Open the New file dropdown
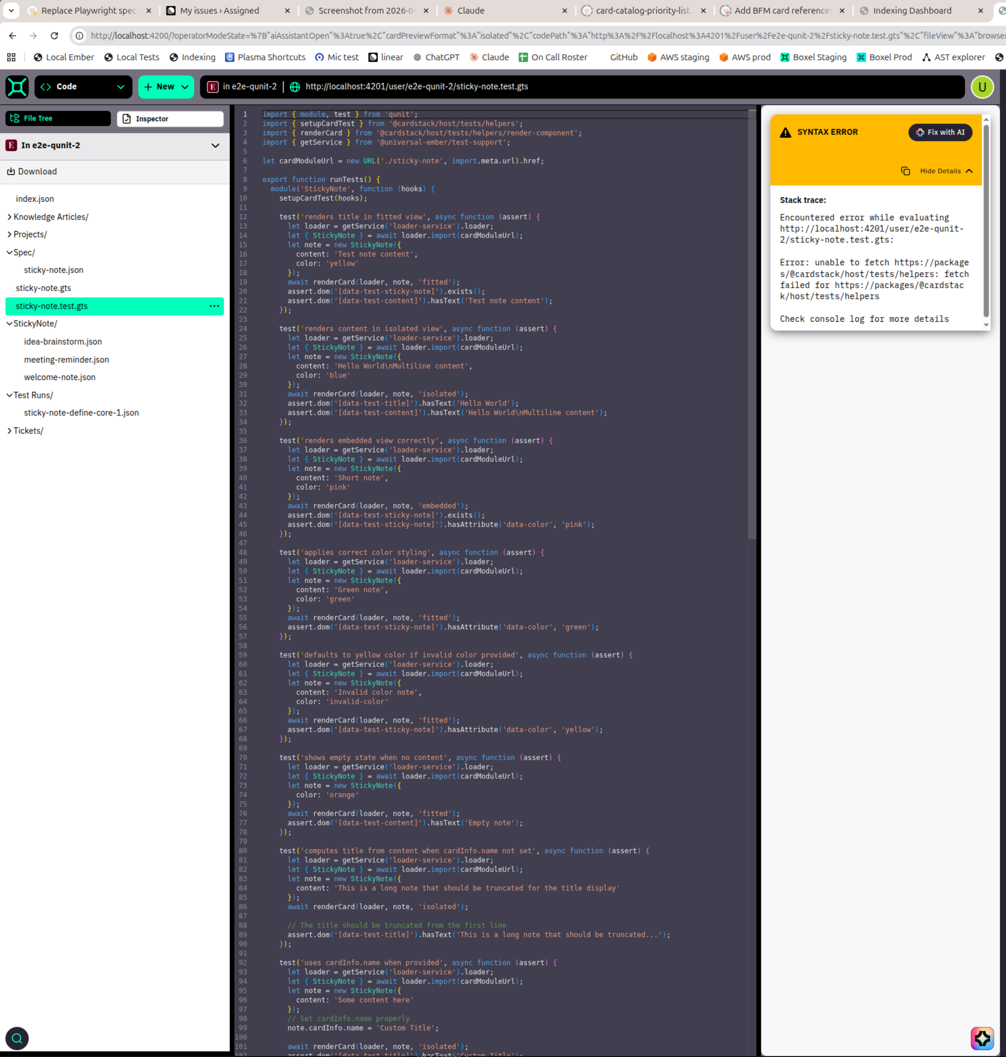This screenshot has width=1006, height=1057. point(166,87)
